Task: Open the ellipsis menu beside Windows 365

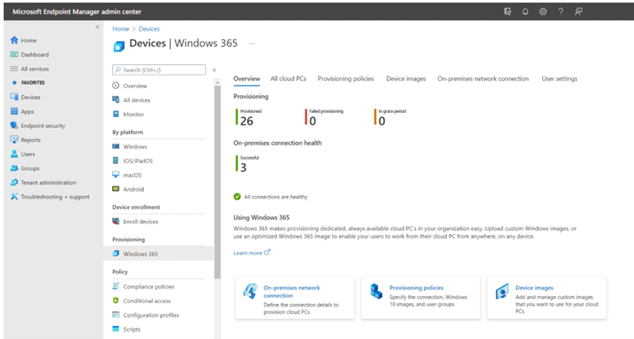Action: point(252,44)
